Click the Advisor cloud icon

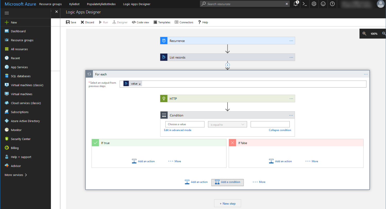[7, 166]
